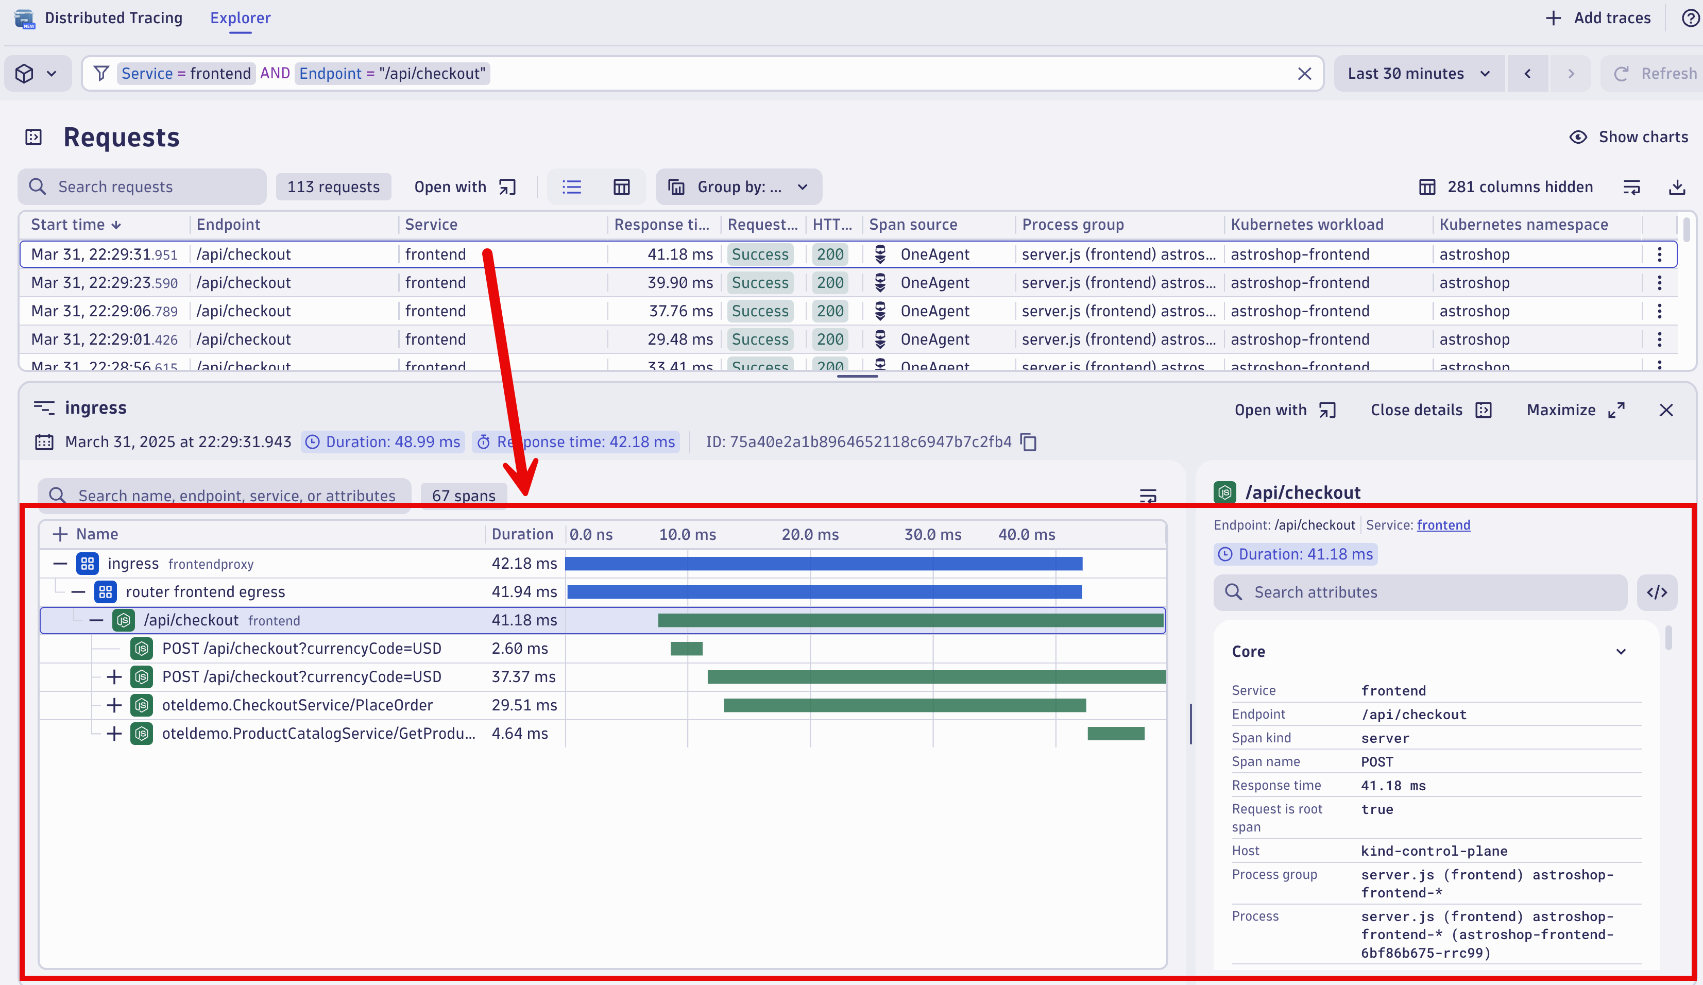Collapse the Core attributes section
This screenshot has height=985, width=1703.
point(1621,652)
